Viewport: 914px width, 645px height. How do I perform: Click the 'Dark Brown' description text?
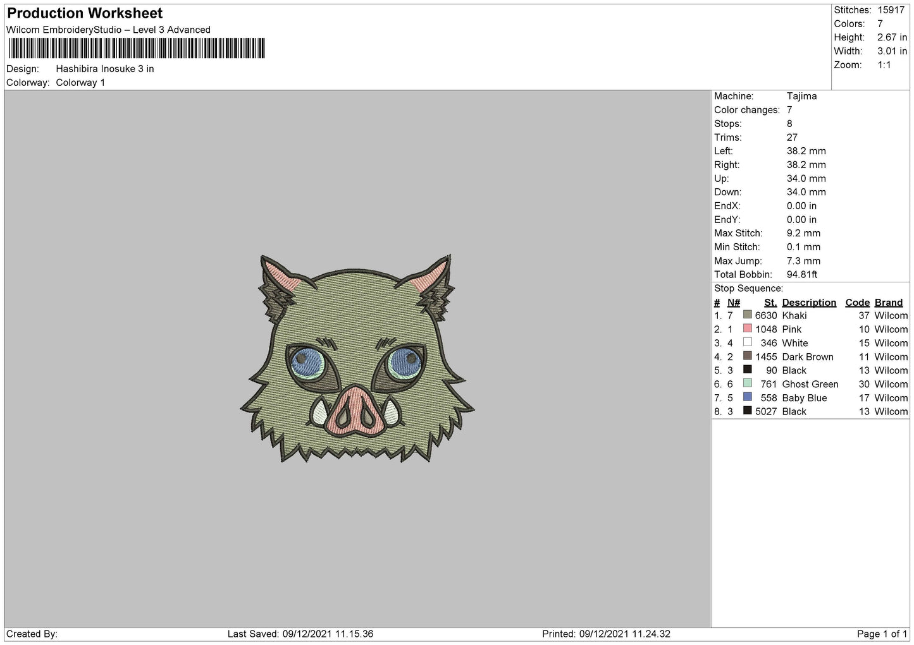[808, 357]
